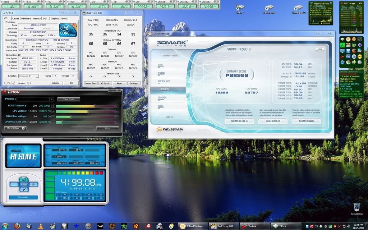Click the blue globe icon in launcher gadget
This screenshot has width=368, height=230.
pyautogui.click(x=342, y=62)
